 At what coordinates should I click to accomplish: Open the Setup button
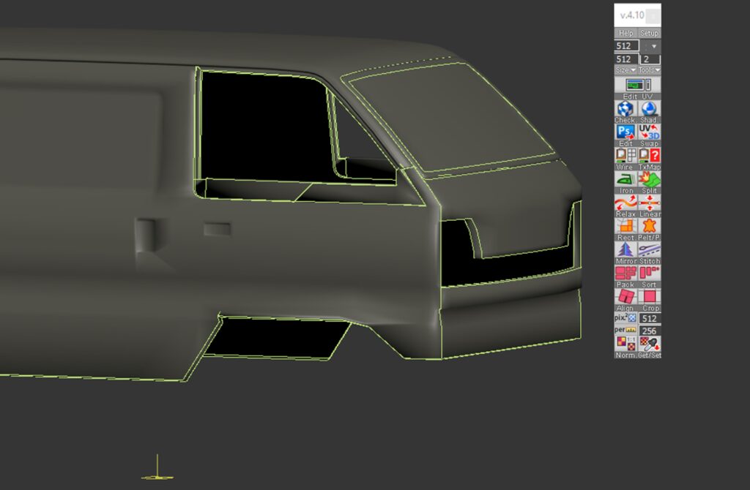point(649,34)
